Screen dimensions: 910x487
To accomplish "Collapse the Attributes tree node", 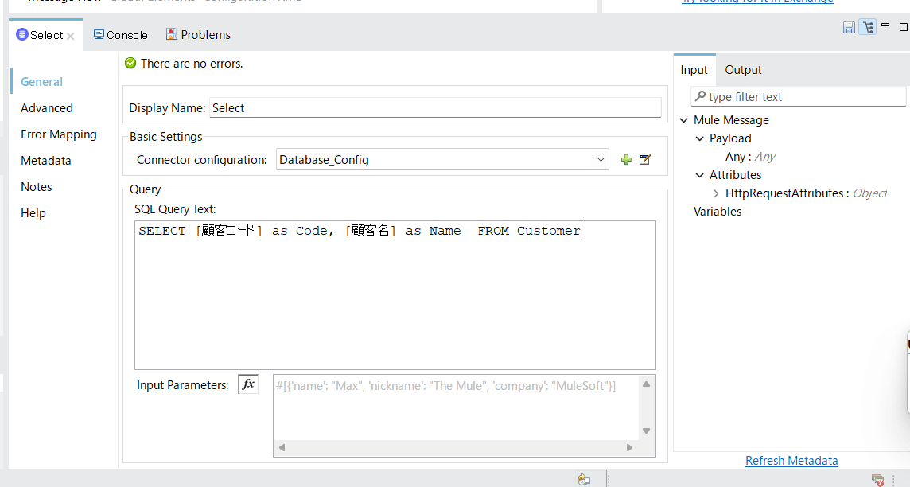I will click(x=700, y=175).
